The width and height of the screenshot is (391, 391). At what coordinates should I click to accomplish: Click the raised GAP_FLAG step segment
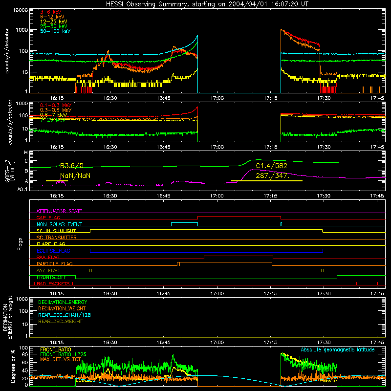click(x=239, y=217)
